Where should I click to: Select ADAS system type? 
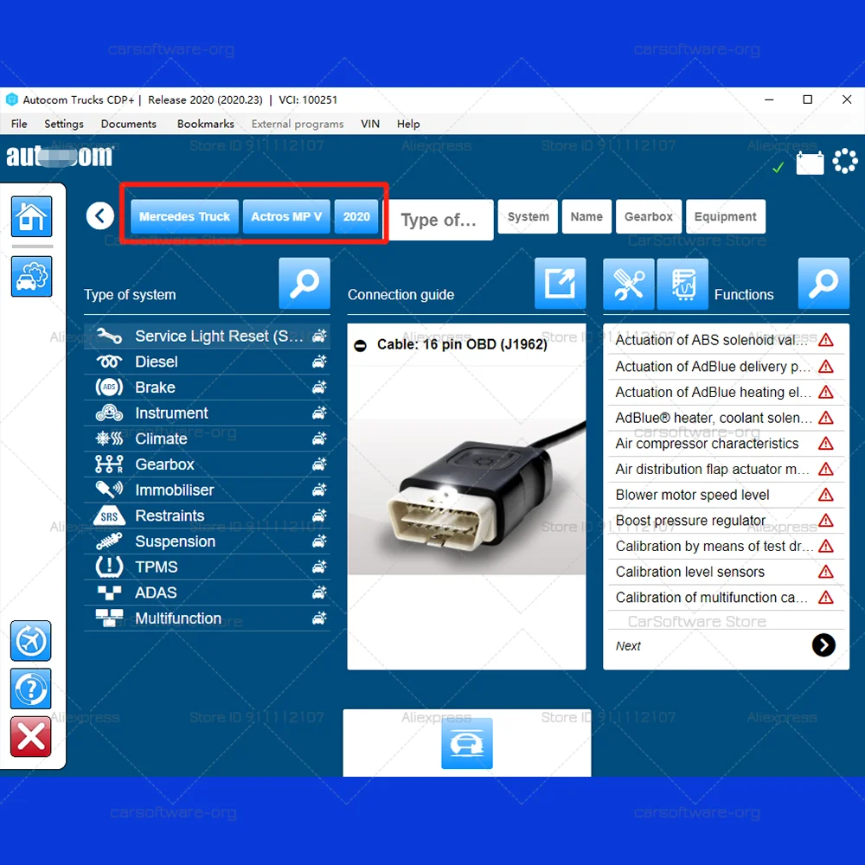coord(207,593)
